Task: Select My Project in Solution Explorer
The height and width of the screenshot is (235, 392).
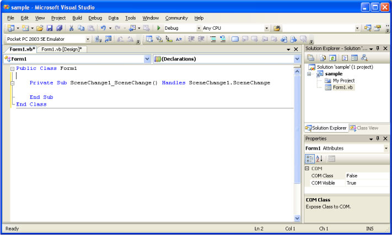Action: click(x=343, y=80)
